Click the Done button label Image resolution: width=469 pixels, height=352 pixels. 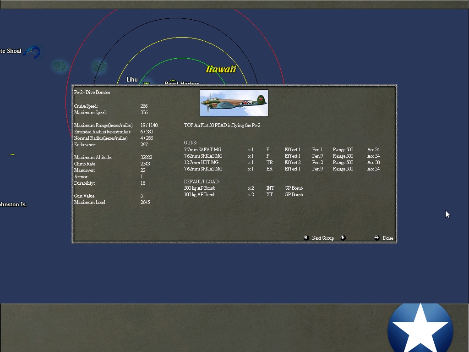[387, 238]
